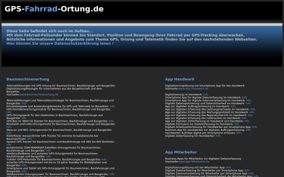The image size is (284, 177).
Task: Open the App Mitarbeiter heading link
Action: [x=181, y=152]
